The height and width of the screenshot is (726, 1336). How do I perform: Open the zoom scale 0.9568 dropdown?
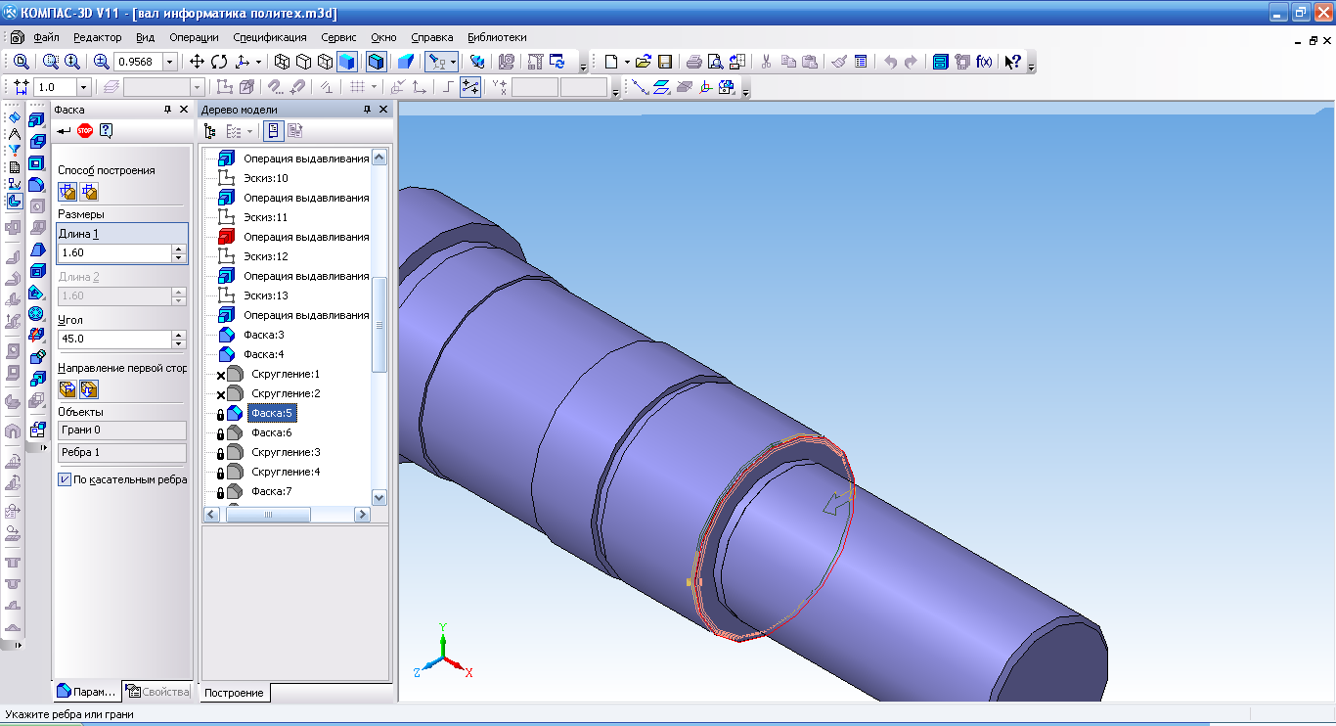(x=170, y=62)
